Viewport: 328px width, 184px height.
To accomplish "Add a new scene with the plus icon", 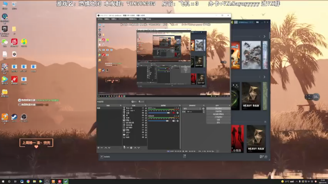I will tap(98, 148).
